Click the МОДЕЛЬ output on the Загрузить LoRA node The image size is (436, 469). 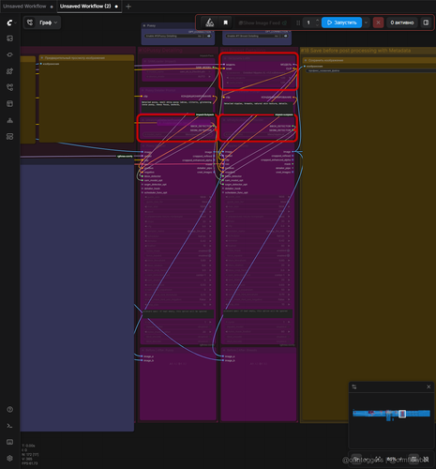[293, 65]
